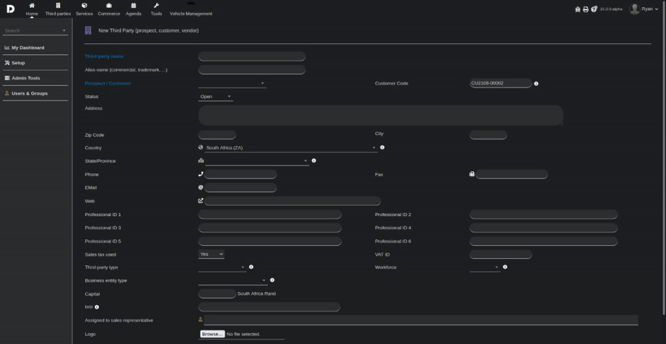Viewport: 666px width, 344px height.
Task: Click info icon next to Third-party type
Action: pos(251,267)
